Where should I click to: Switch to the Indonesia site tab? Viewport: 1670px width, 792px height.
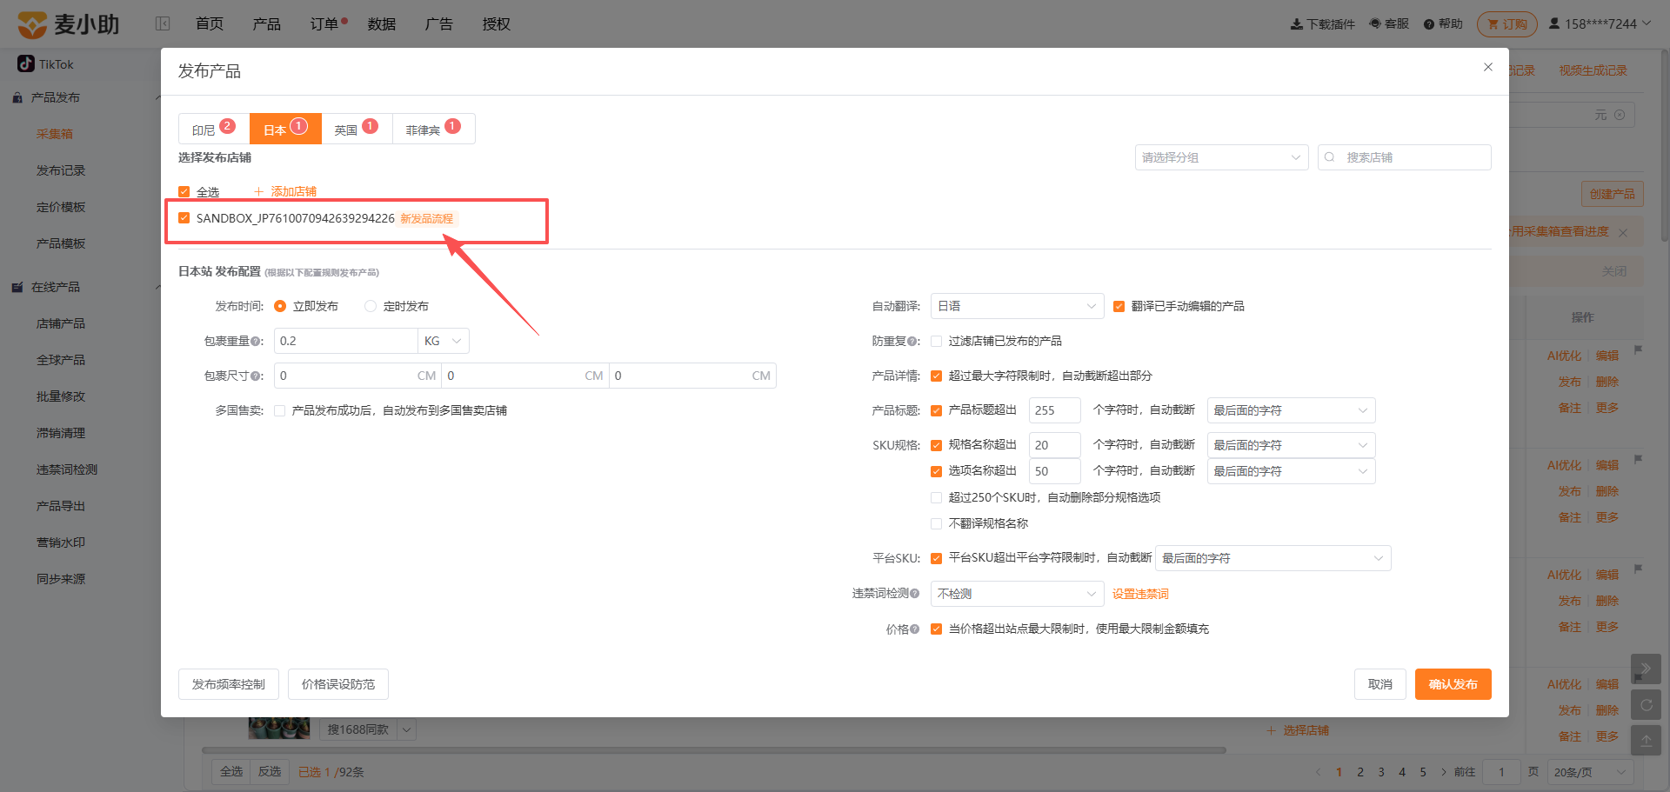[214, 129]
